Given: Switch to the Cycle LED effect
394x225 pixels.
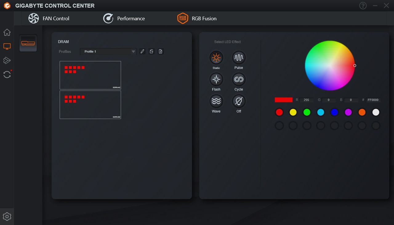Looking at the screenshot, I should pyautogui.click(x=239, y=79).
